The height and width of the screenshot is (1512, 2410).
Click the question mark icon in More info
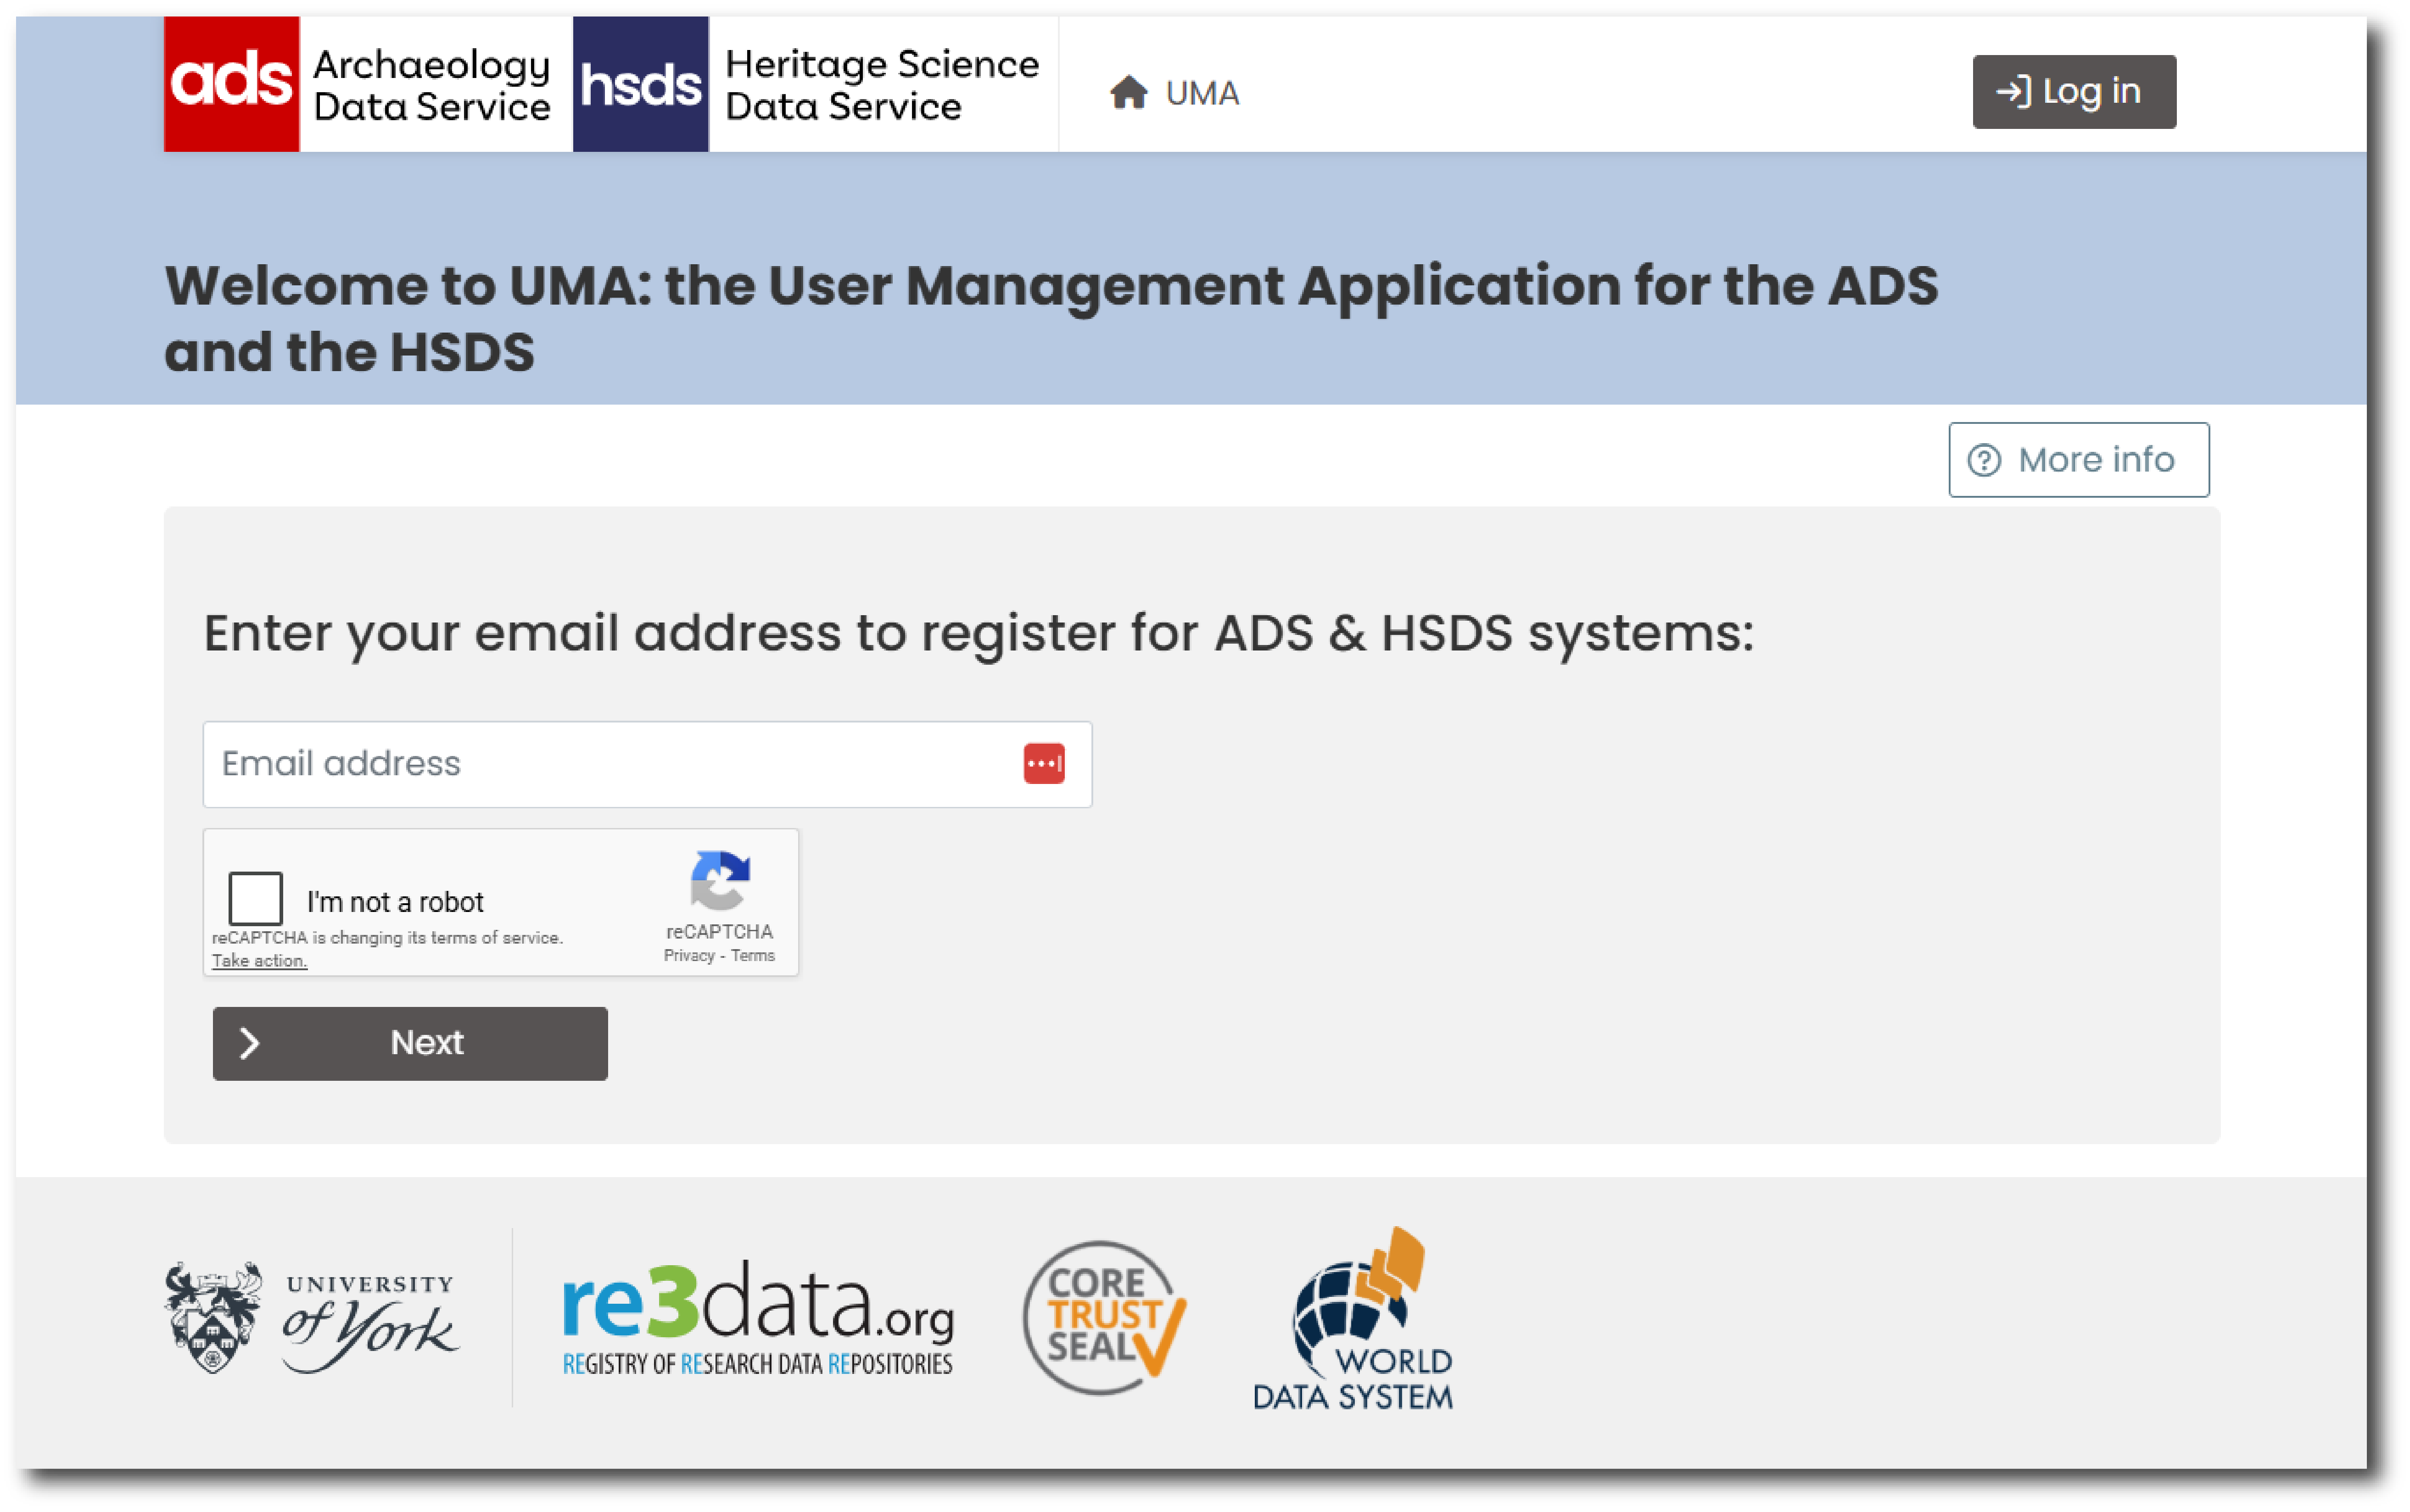[1983, 460]
